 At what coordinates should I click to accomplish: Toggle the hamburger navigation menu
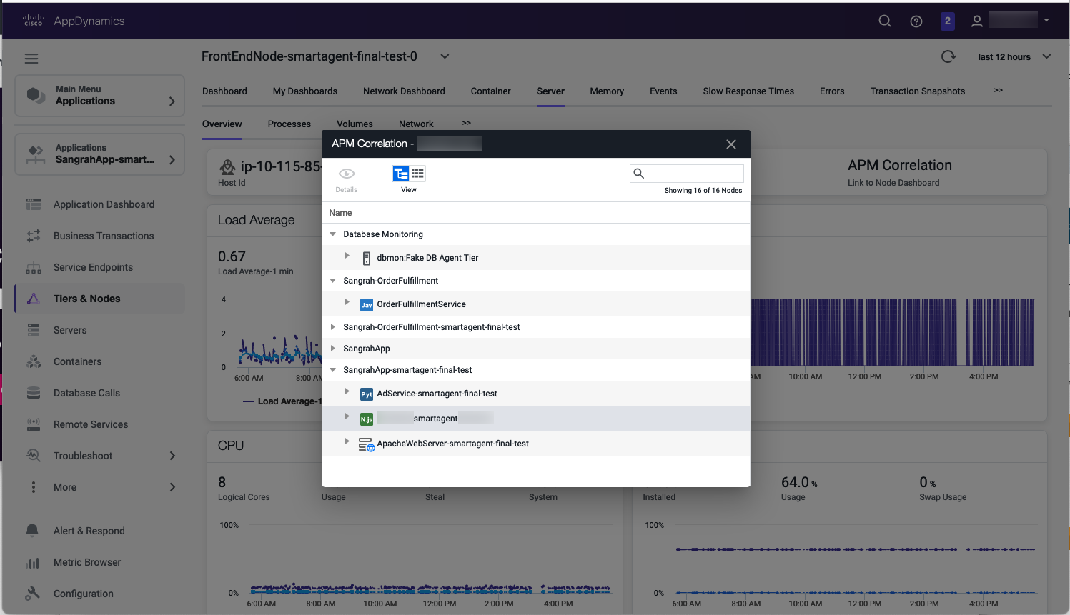pos(31,59)
